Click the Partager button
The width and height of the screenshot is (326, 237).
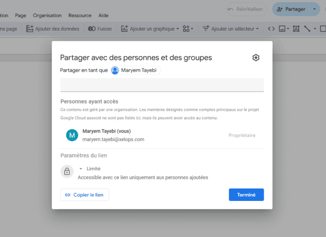(x=290, y=9)
